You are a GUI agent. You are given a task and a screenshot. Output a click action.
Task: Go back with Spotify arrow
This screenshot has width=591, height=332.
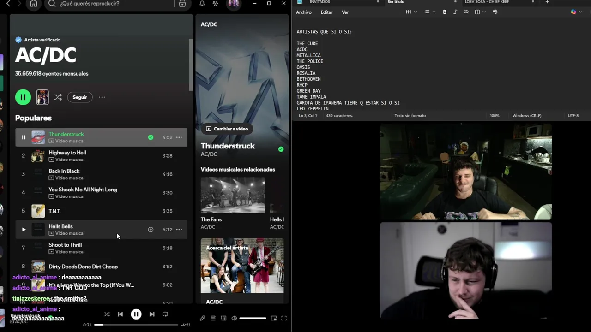pyautogui.click(x=8, y=4)
